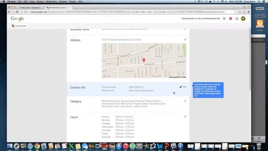This screenshot has width=268, height=151.
Task: Open the File menu
Action: pyautogui.click(x=20, y=1)
